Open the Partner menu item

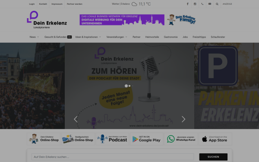click(136, 37)
